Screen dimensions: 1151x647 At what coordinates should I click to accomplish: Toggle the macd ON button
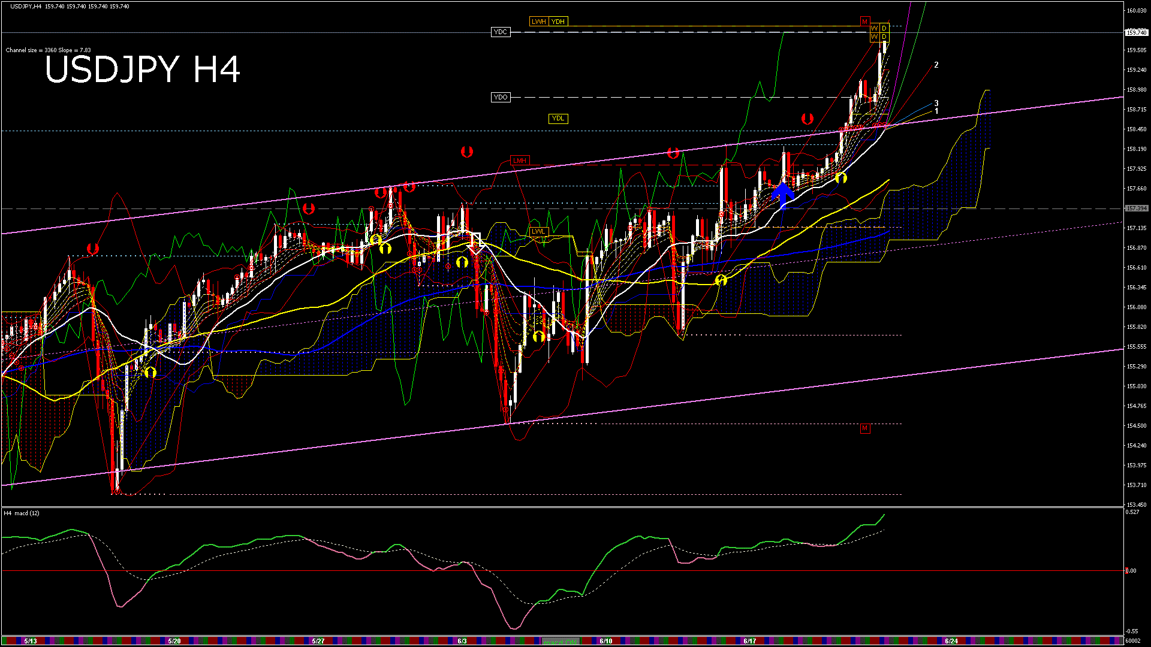[x=561, y=642]
